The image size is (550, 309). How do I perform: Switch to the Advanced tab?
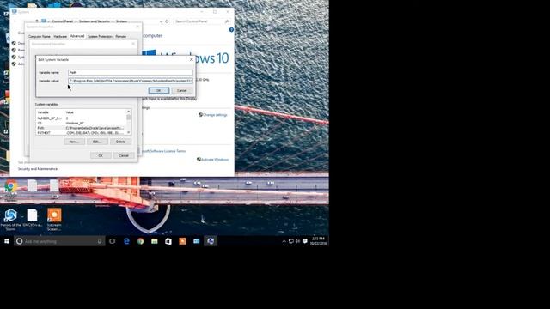click(77, 36)
